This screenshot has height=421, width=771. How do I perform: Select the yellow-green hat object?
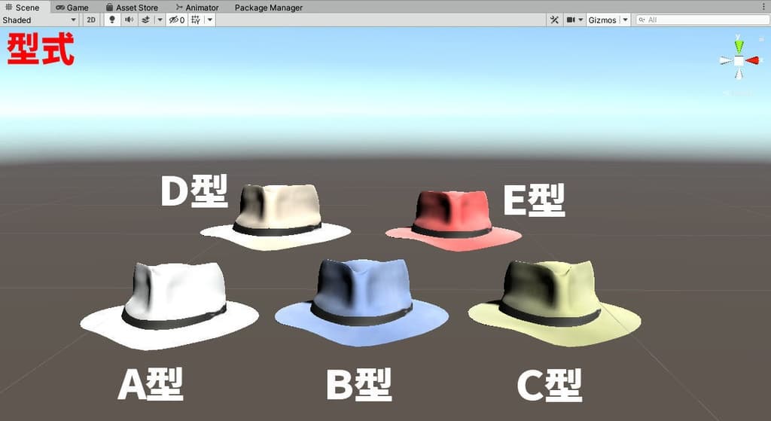coord(554,303)
